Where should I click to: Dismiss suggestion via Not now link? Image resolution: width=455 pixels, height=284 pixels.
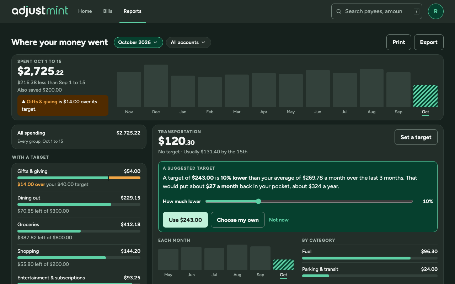coord(279,220)
